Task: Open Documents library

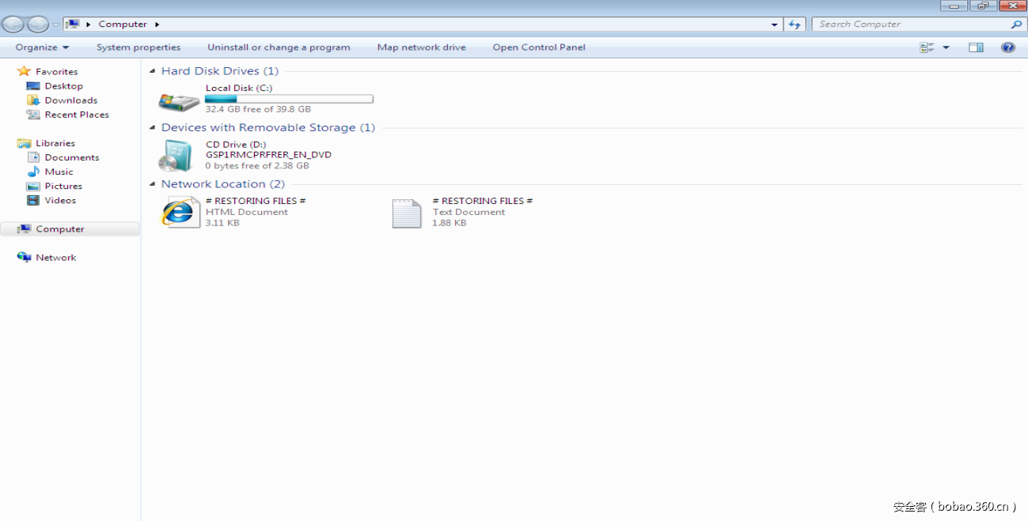Action: 72,157
